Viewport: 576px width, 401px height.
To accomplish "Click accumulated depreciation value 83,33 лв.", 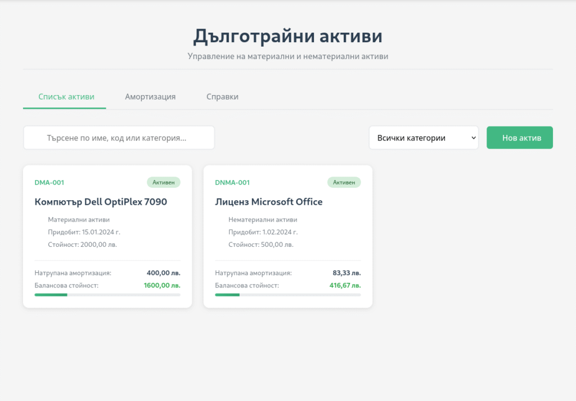I will [x=346, y=273].
